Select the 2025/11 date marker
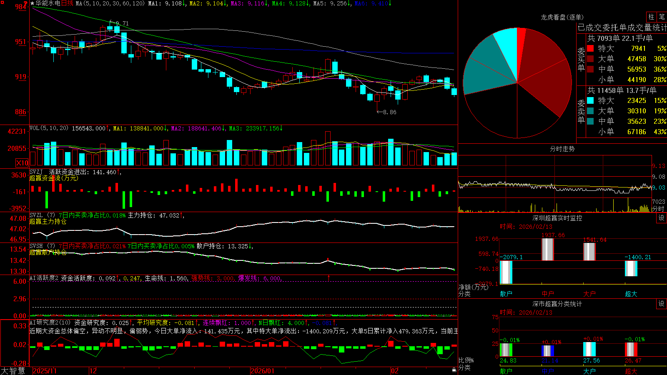The width and height of the screenshot is (667, 375). [x=45, y=371]
